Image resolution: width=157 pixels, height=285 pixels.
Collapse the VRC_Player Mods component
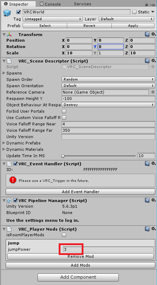click(x=4, y=229)
